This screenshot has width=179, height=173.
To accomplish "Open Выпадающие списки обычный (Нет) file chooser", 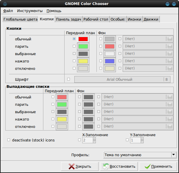I will 137,97.
